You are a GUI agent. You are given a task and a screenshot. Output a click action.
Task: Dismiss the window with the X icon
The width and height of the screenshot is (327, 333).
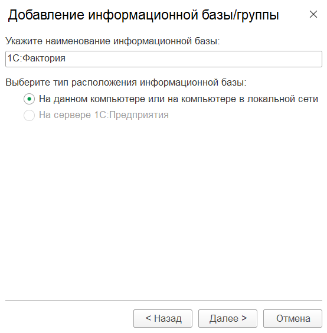[313, 14]
